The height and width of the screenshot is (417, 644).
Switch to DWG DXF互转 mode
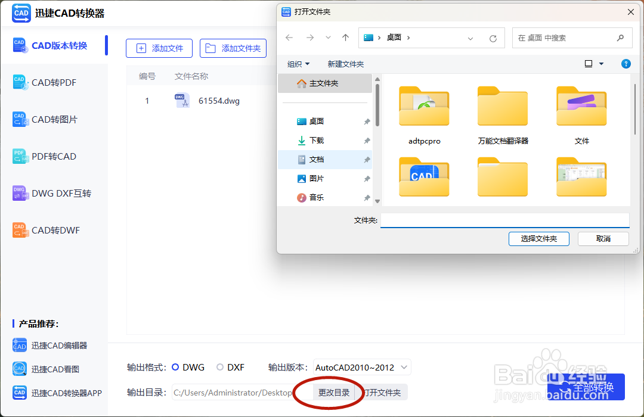(54, 194)
